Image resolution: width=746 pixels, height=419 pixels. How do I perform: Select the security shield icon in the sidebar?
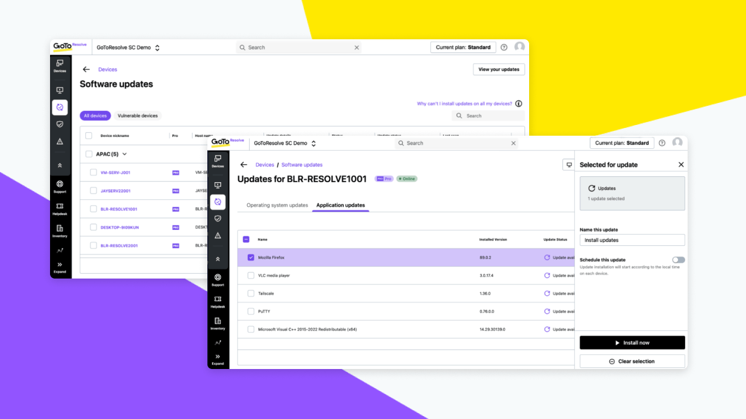(219, 218)
